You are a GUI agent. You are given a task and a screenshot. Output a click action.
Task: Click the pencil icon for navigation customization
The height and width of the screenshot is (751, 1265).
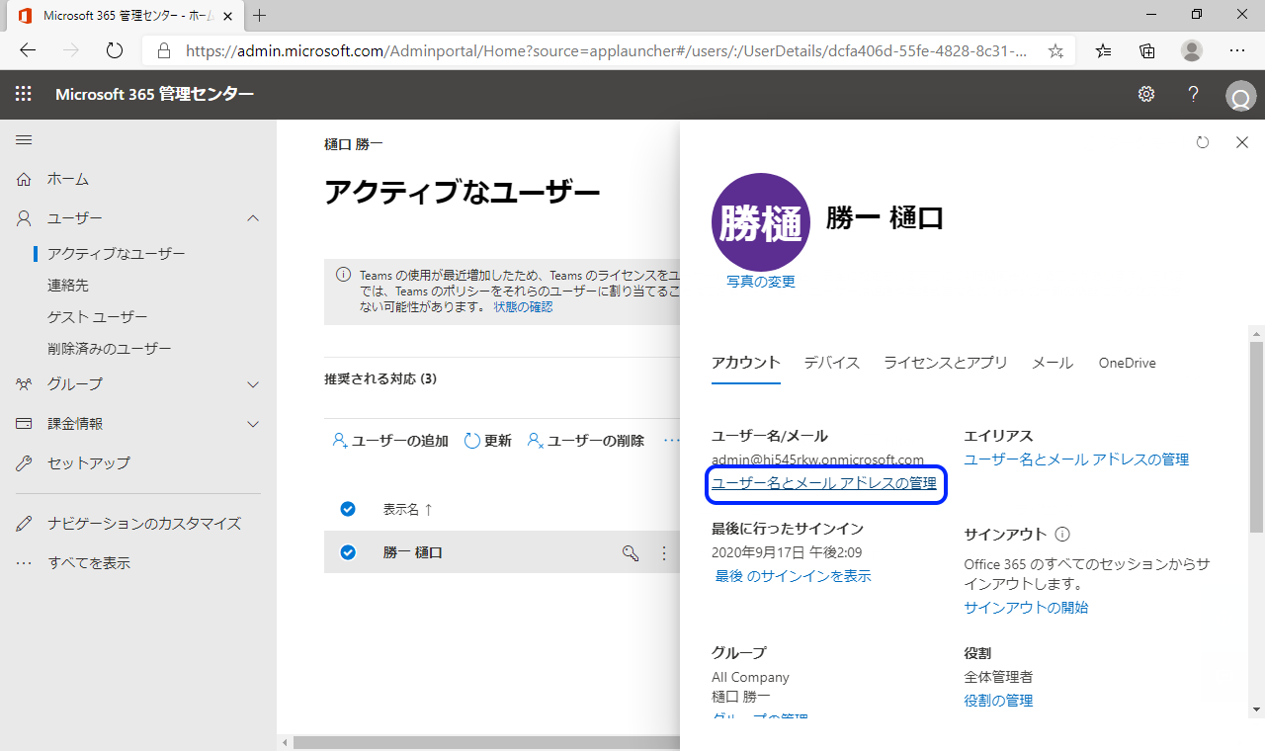pos(25,524)
